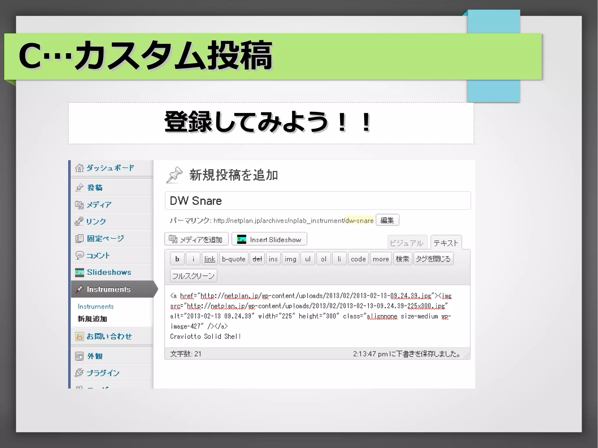Click the Dashboard house icon
The width and height of the screenshot is (598, 448).
click(x=79, y=168)
